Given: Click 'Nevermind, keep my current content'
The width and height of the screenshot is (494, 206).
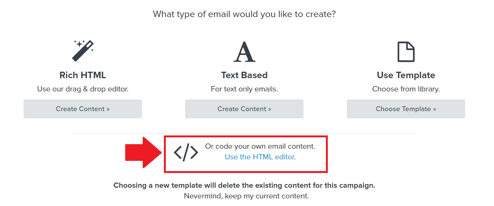Looking at the screenshot, I should coord(247,196).
